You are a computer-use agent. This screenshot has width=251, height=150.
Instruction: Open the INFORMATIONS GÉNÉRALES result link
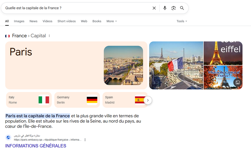(36, 146)
